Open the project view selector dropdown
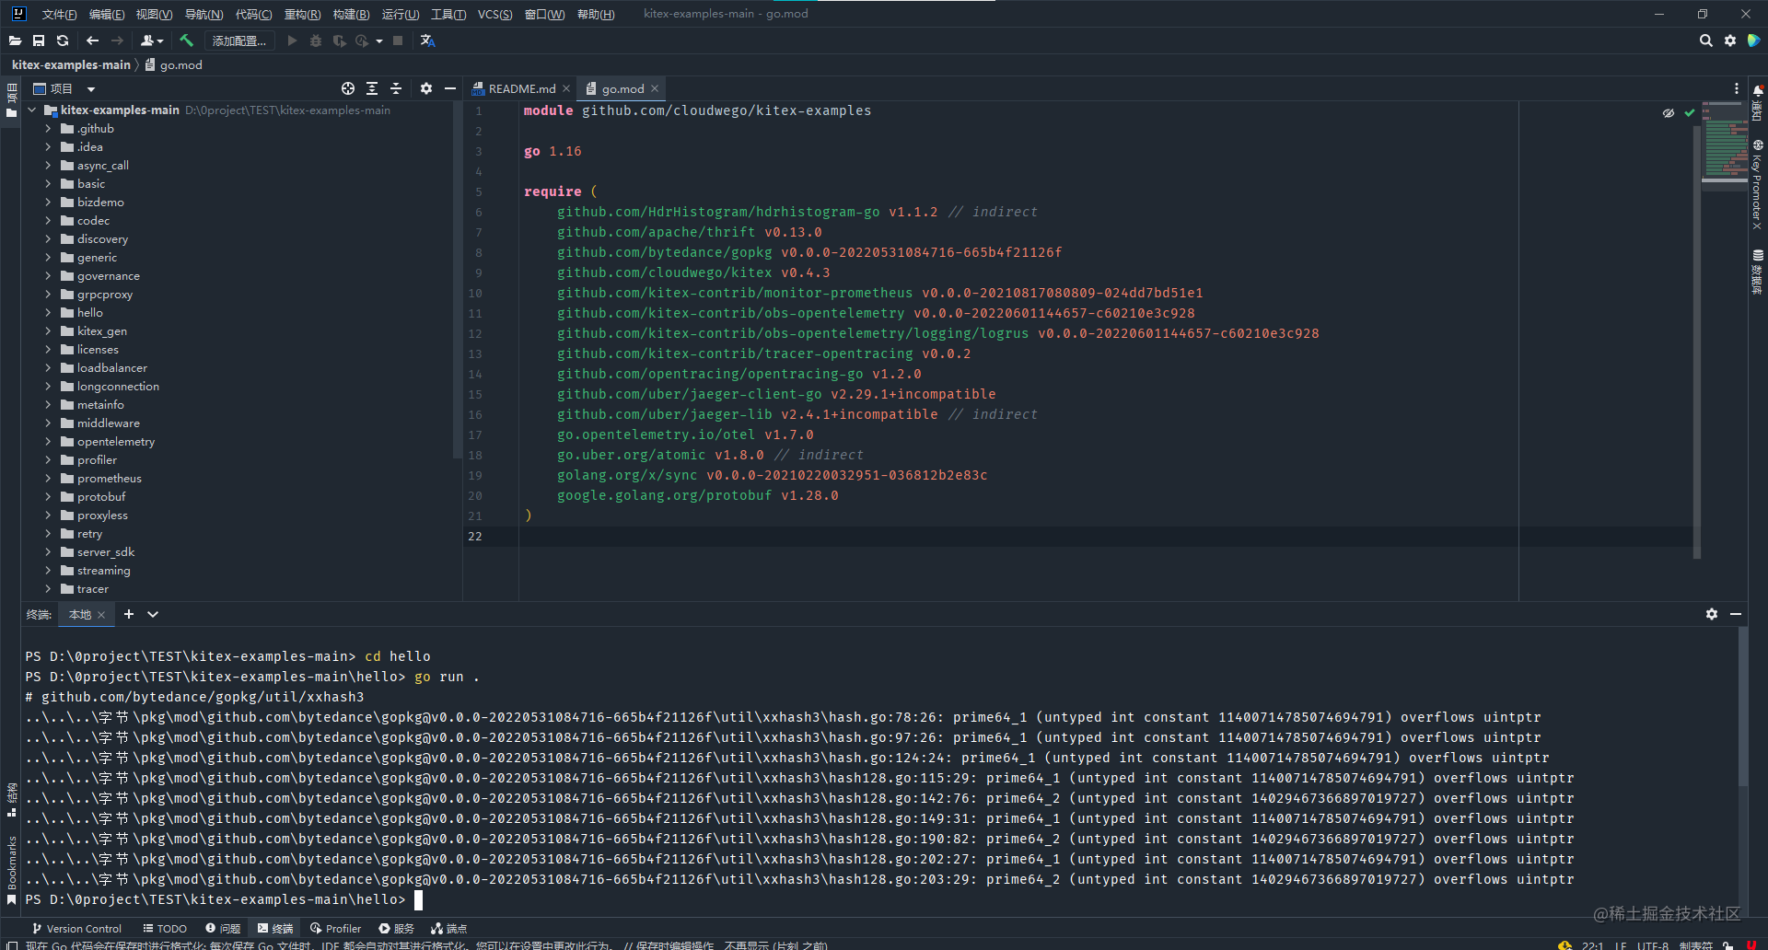1768x950 pixels. 90,88
